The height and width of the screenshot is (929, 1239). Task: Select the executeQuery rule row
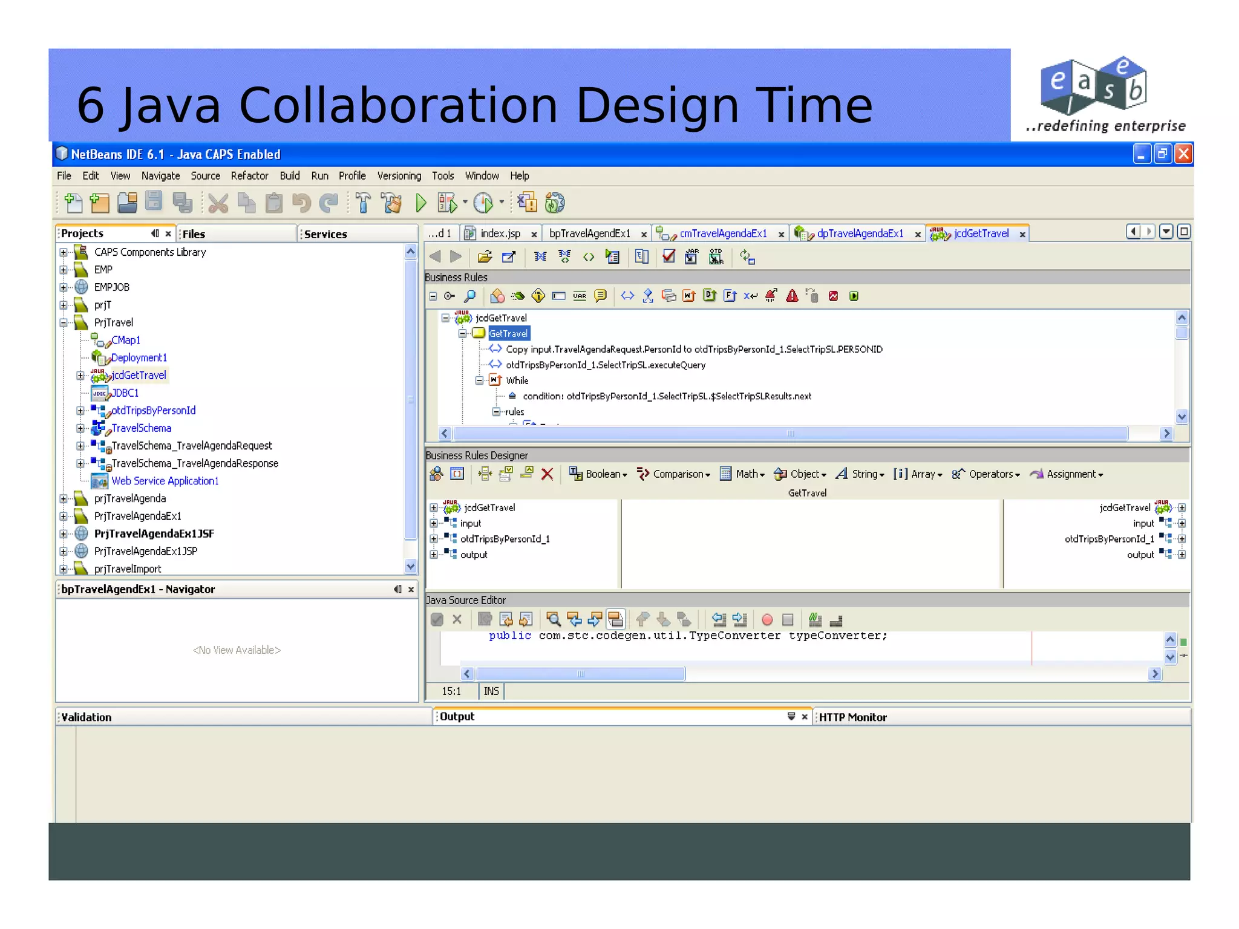pyautogui.click(x=606, y=365)
